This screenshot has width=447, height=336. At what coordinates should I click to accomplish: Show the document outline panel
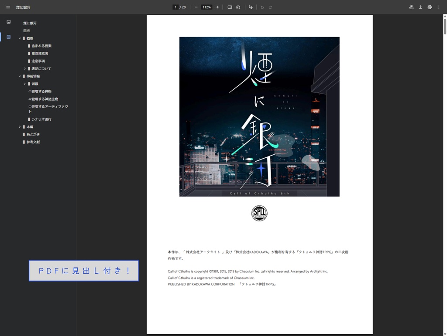(8, 37)
